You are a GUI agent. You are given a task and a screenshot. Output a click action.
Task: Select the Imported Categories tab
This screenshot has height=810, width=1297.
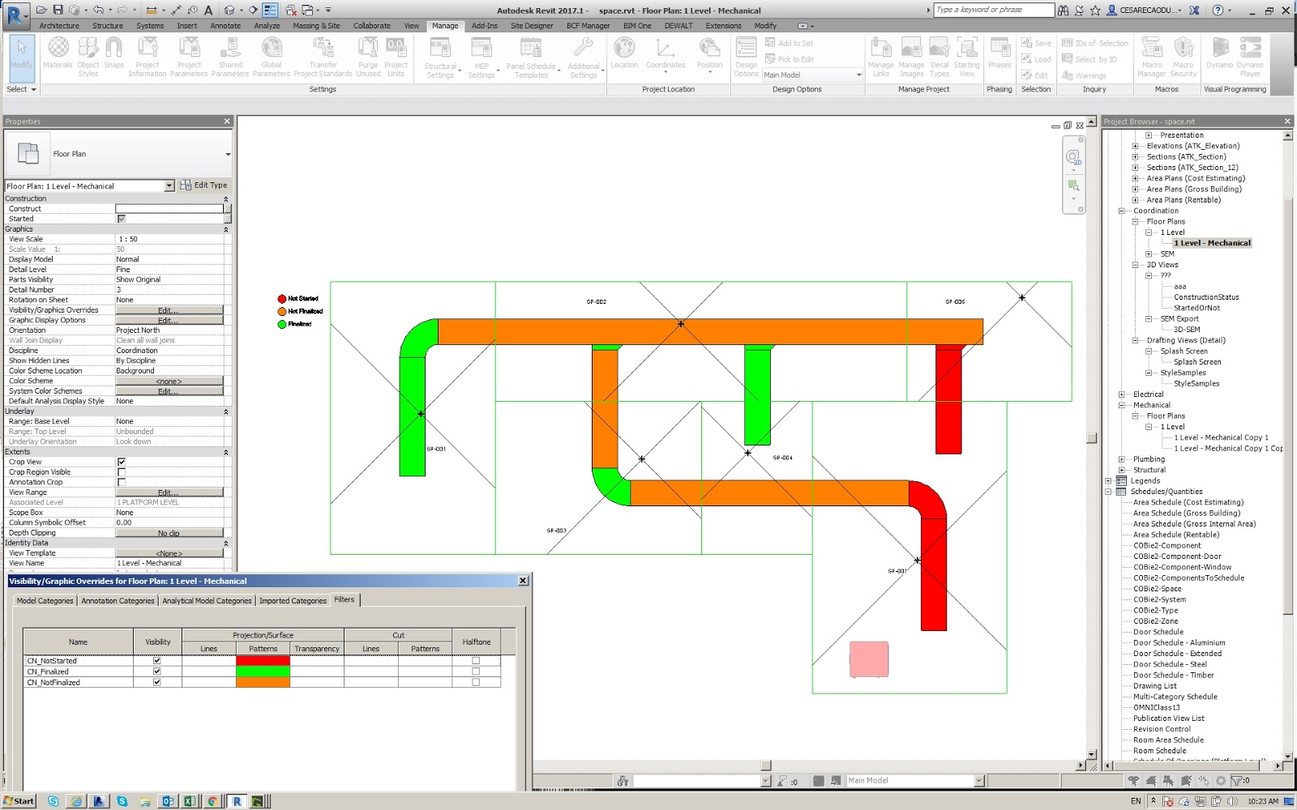tap(293, 600)
